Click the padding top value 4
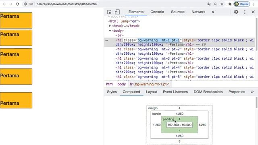This screenshot has width=258, height=145. (x=179, y=119)
